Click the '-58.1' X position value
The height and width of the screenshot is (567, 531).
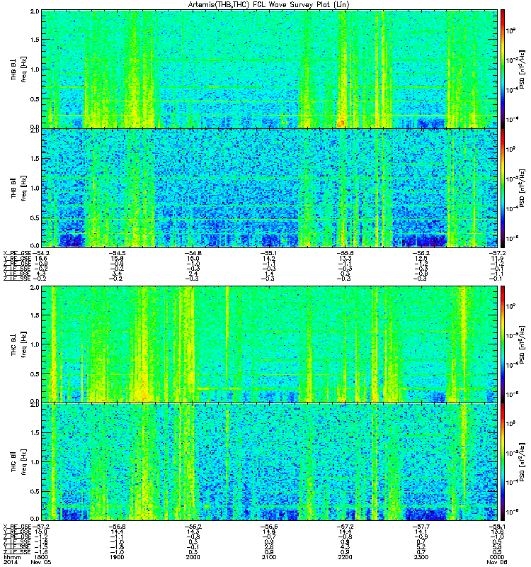click(497, 527)
